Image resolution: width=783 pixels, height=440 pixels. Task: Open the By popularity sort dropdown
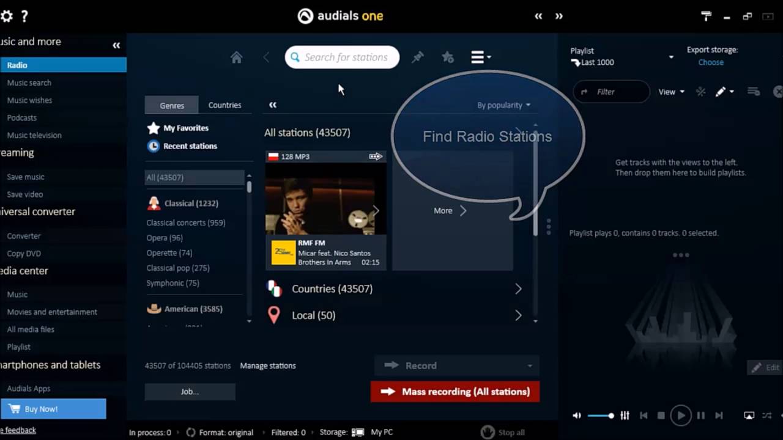click(x=503, y=105)
